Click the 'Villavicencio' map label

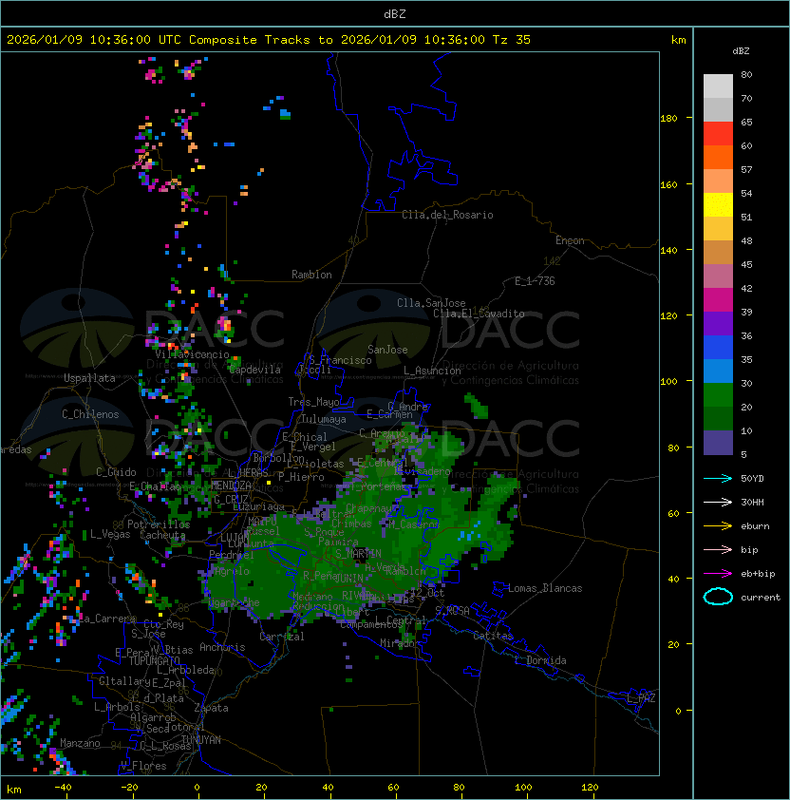(192, 354)
